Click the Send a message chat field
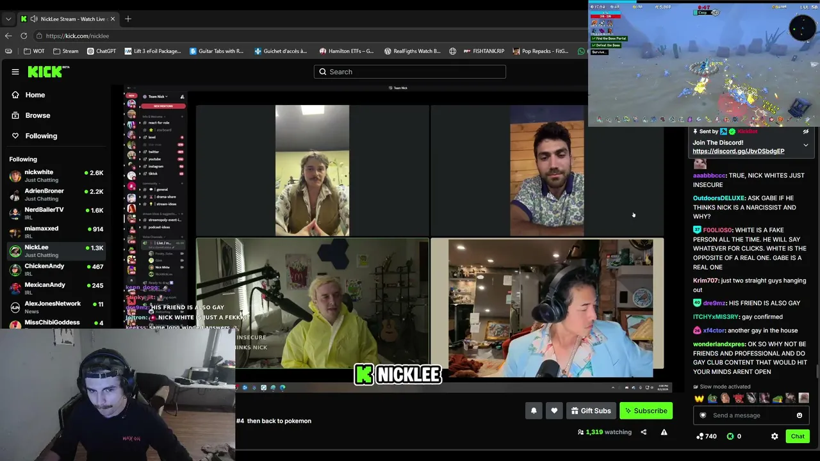820x461 pixels. tap(751, 416)
